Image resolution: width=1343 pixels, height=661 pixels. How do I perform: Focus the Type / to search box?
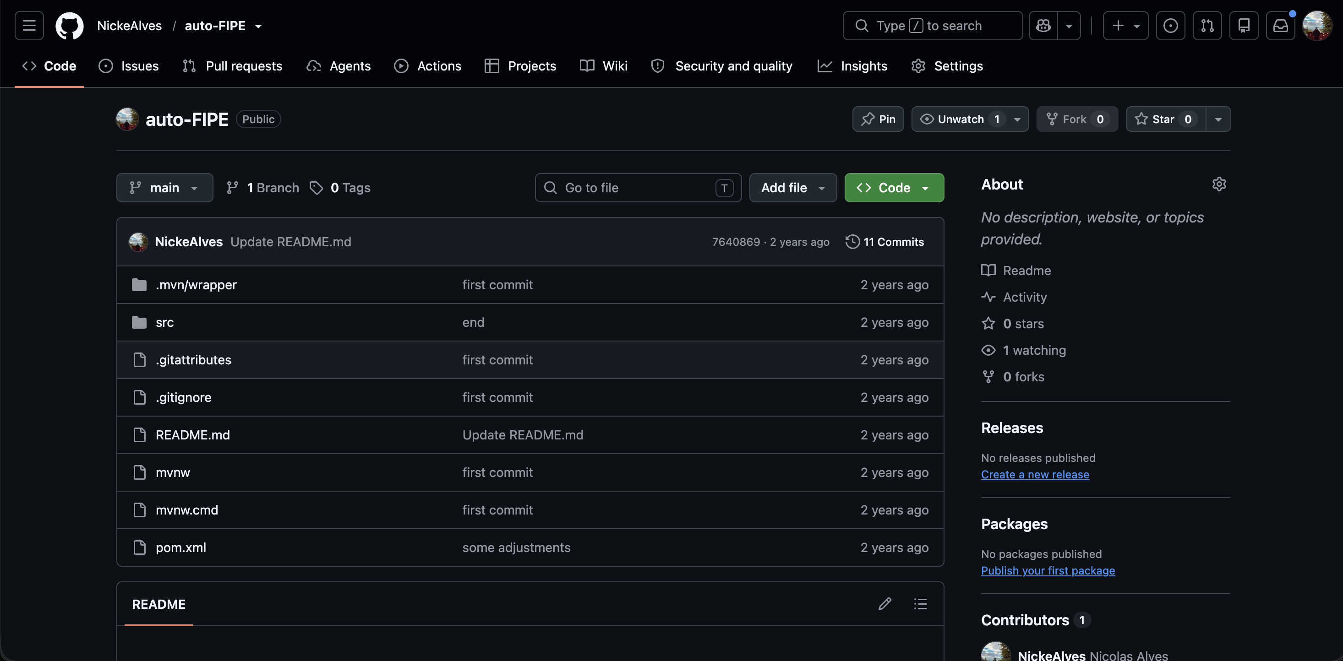coord(933,26)
